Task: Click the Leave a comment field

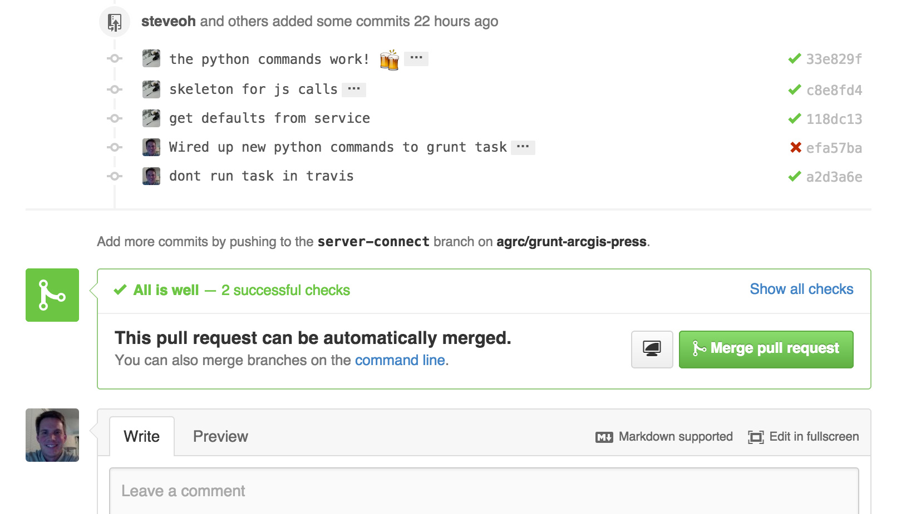Action: click(x=484, y=491)
